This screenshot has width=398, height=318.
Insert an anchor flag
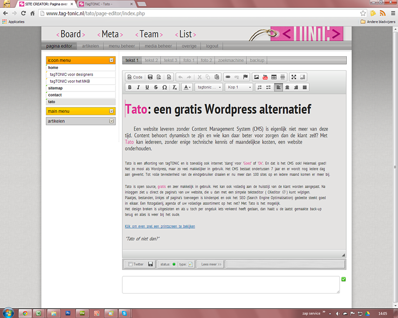pos(245,77)
